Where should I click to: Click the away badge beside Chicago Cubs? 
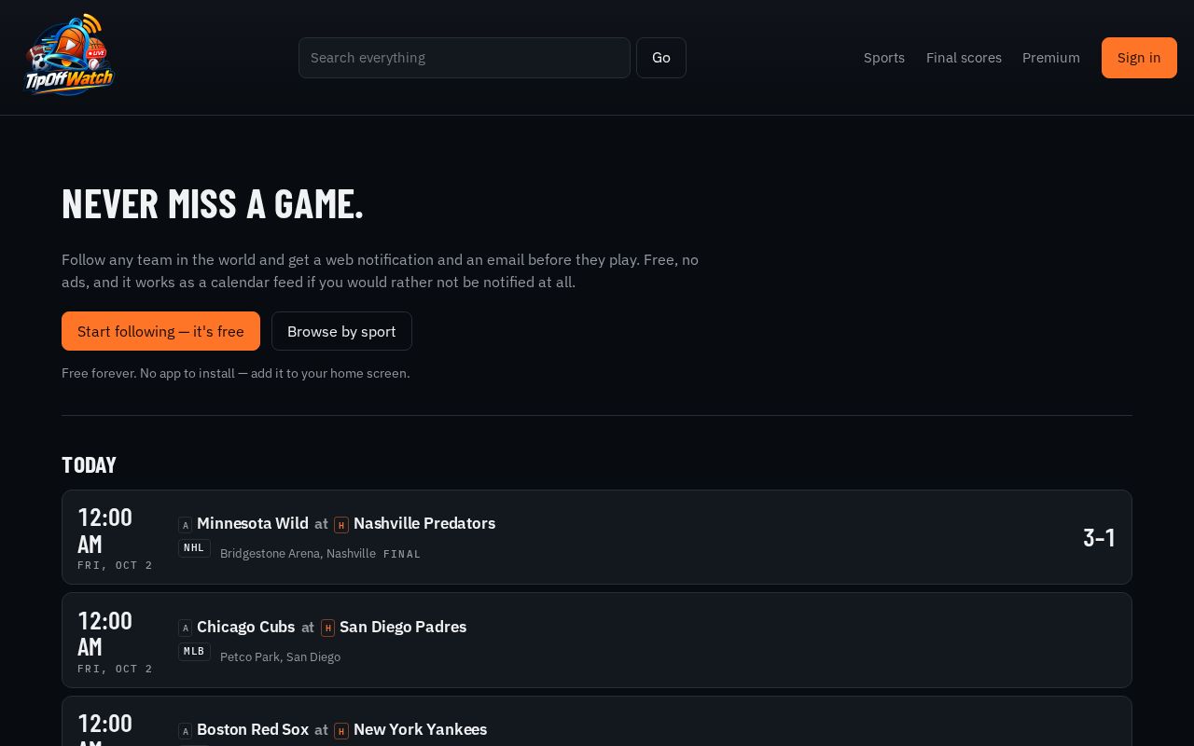coord(185,629)
